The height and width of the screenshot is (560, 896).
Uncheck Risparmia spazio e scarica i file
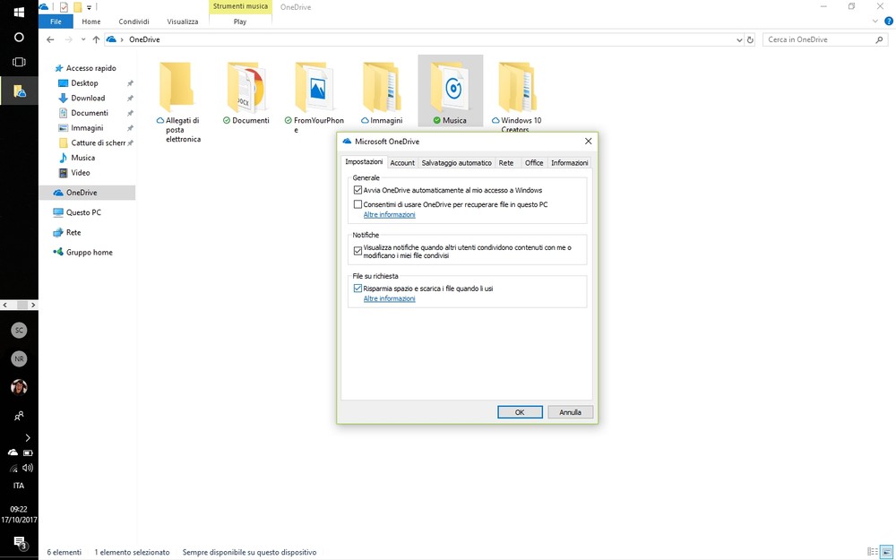358,289
